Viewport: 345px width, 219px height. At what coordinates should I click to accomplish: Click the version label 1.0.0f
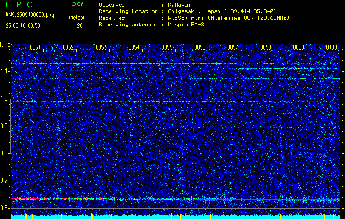click(76, 4)
